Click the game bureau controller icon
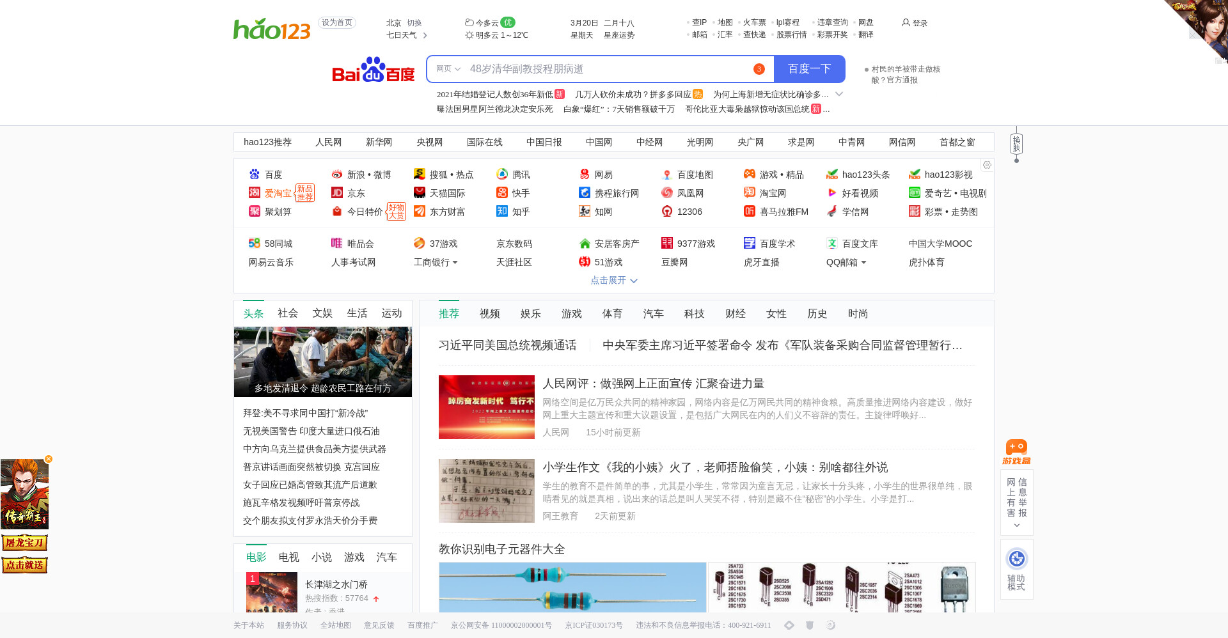Screen dimensions: 1228x638 click(x=1016, y=452)
